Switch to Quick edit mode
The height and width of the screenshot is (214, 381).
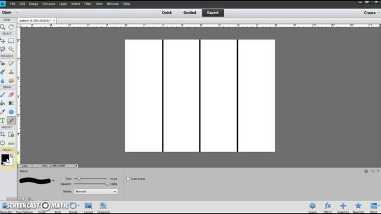pos(167,12)
